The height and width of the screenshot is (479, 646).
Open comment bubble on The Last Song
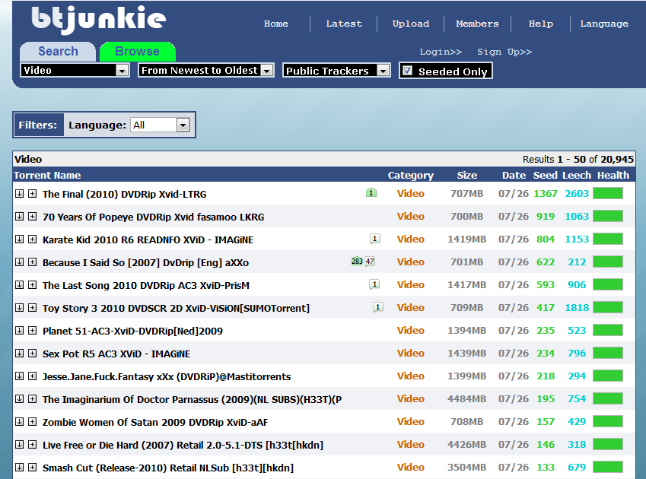point(374,284)
